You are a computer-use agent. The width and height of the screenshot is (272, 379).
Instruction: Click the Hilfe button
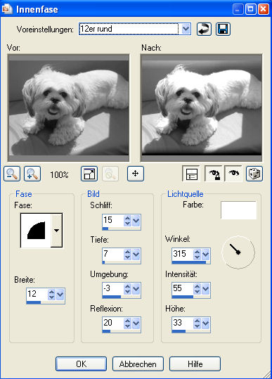click(x=195, y=364)
